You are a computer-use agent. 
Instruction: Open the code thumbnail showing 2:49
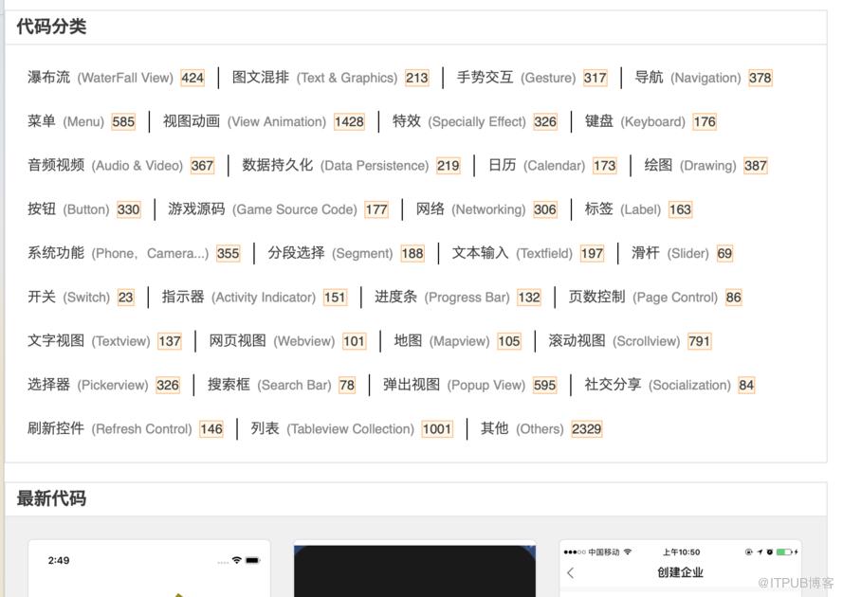[149, 569]
